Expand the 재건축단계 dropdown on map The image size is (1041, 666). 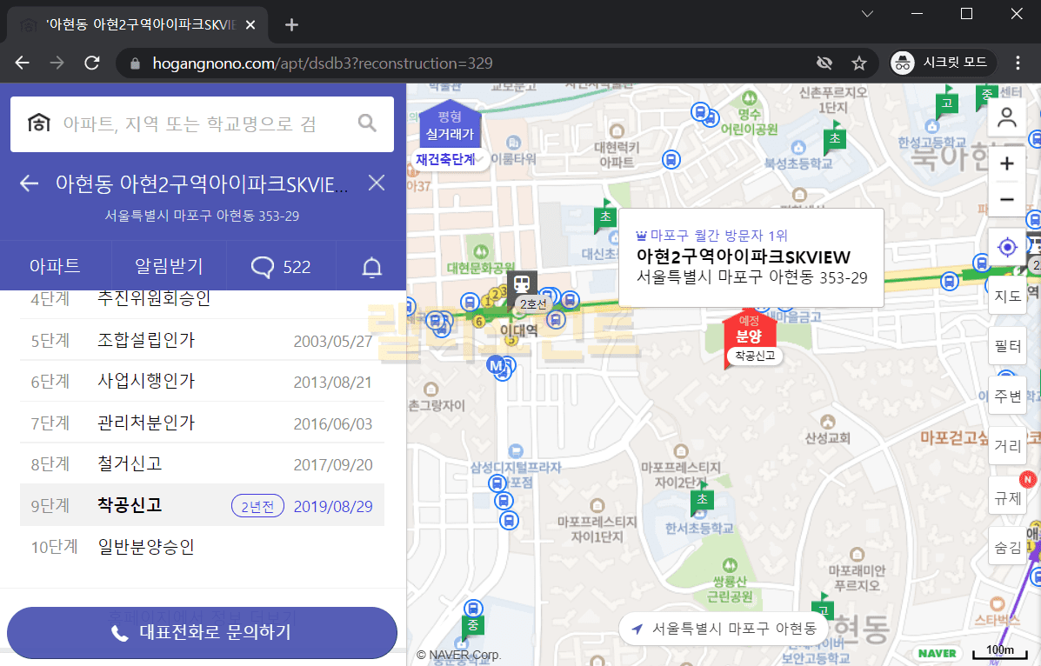pyautogui.click(x=450, y=160)
